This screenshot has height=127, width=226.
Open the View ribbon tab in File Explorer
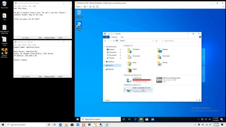point(122,37)
